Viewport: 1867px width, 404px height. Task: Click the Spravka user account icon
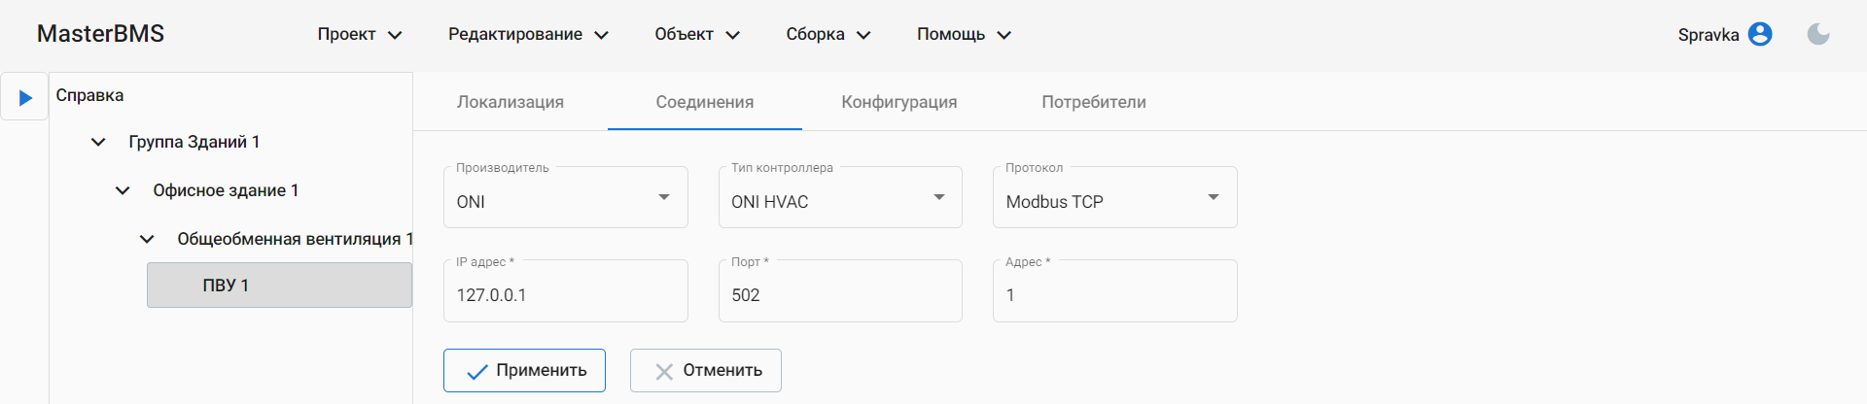[1759, 34]
